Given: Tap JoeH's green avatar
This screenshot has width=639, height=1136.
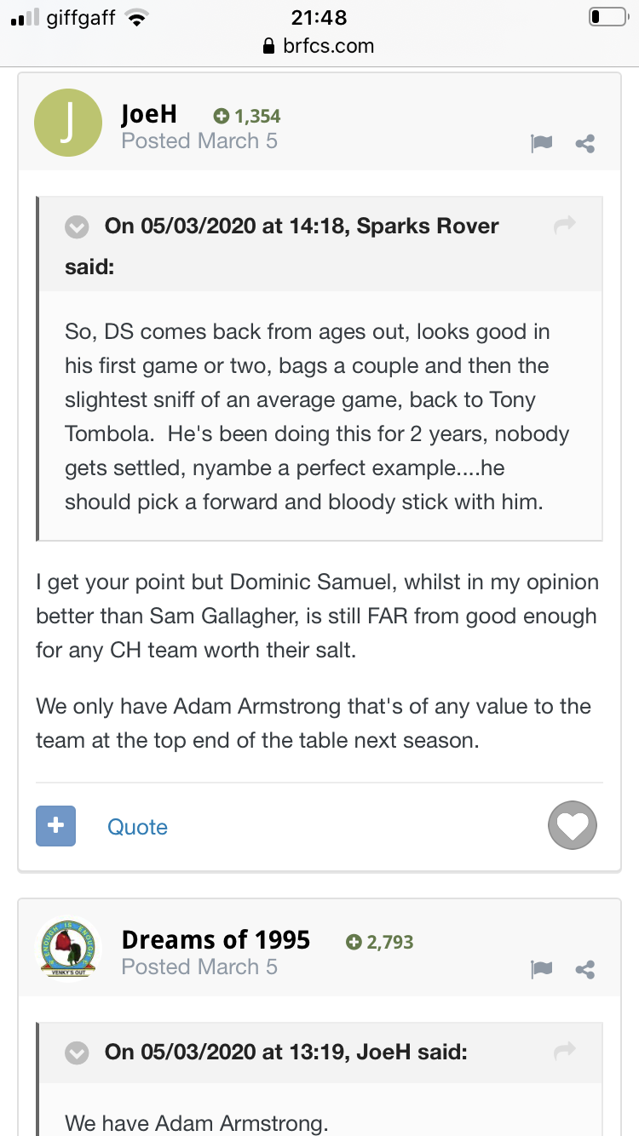Looking at the screenshot, I should [x=68, y=123].
